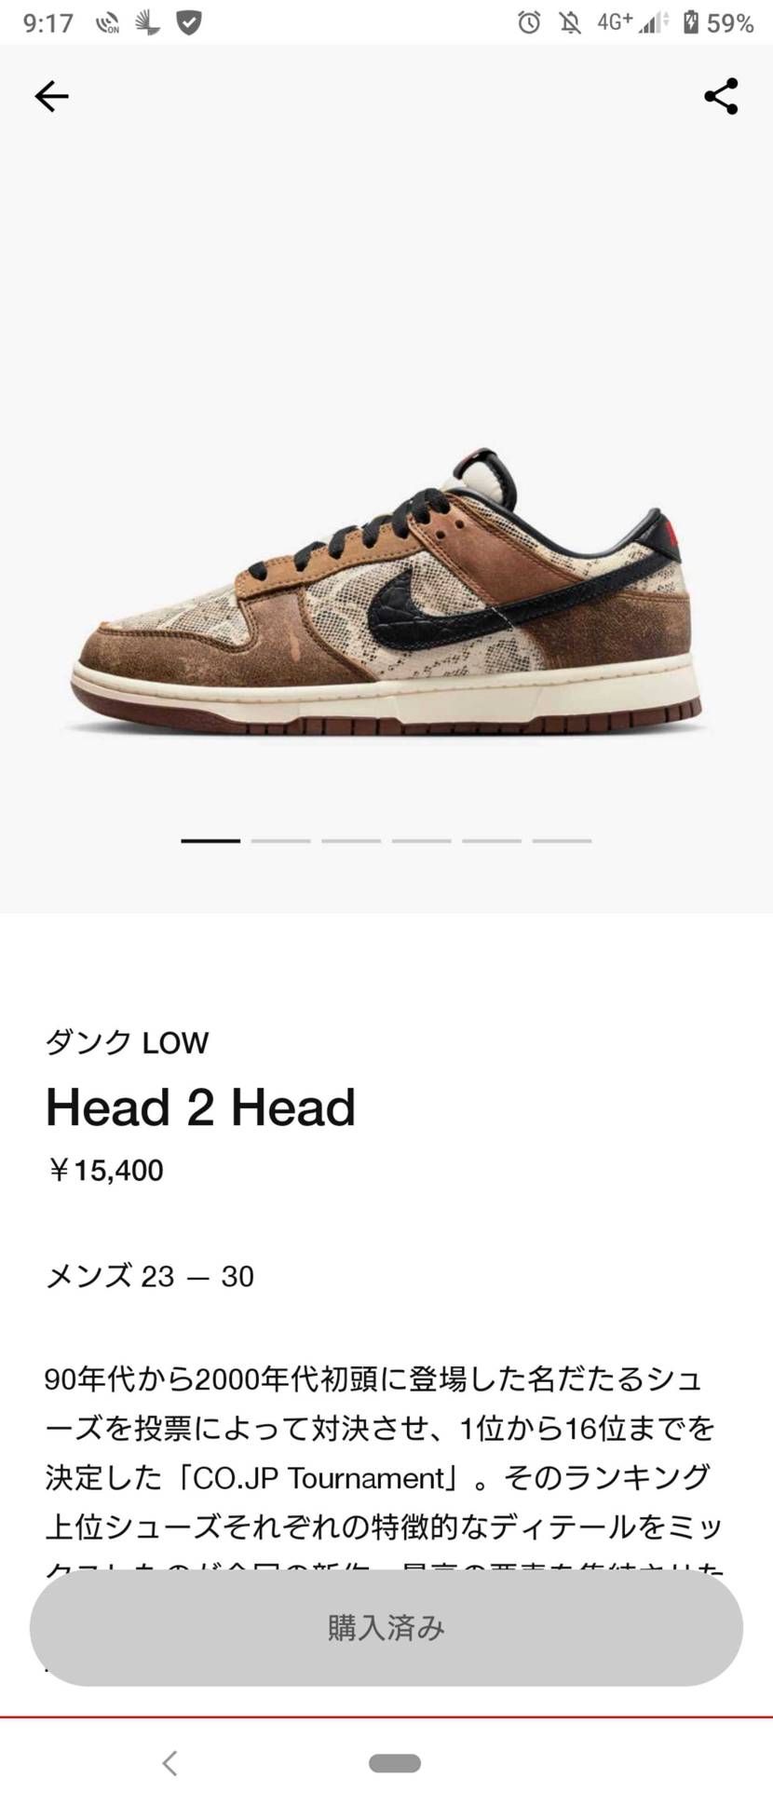The image size is (773, 1805).
Task: Tap the muted notifications bell icon
Action: tap(570, 22)
